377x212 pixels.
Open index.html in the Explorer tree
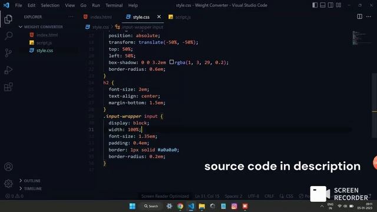pos(47,35)
